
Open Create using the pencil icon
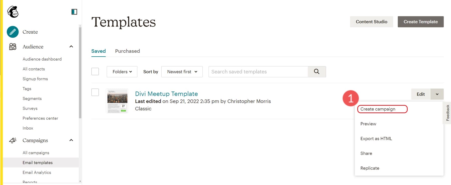pyautogui.click(x=12, y=32)
